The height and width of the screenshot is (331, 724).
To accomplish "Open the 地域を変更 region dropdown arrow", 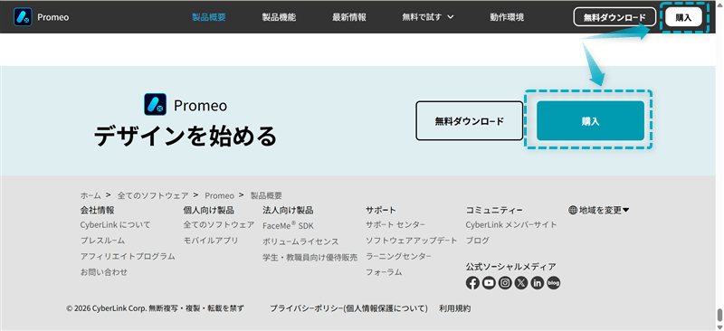I will 626,210.
